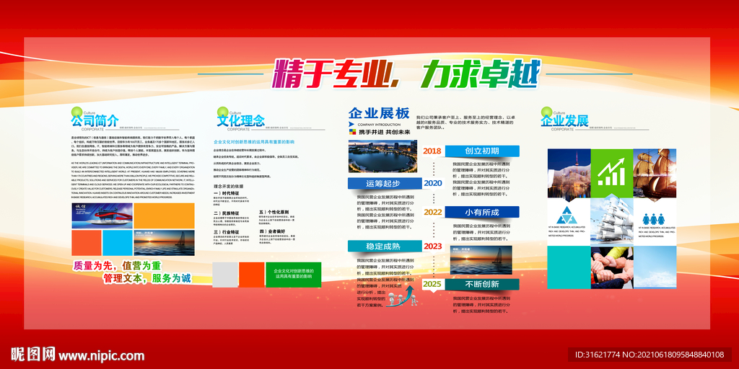Click the 不断创新 green banner
This screenshot has width=739, height=369.
click(x=482, y=284)
